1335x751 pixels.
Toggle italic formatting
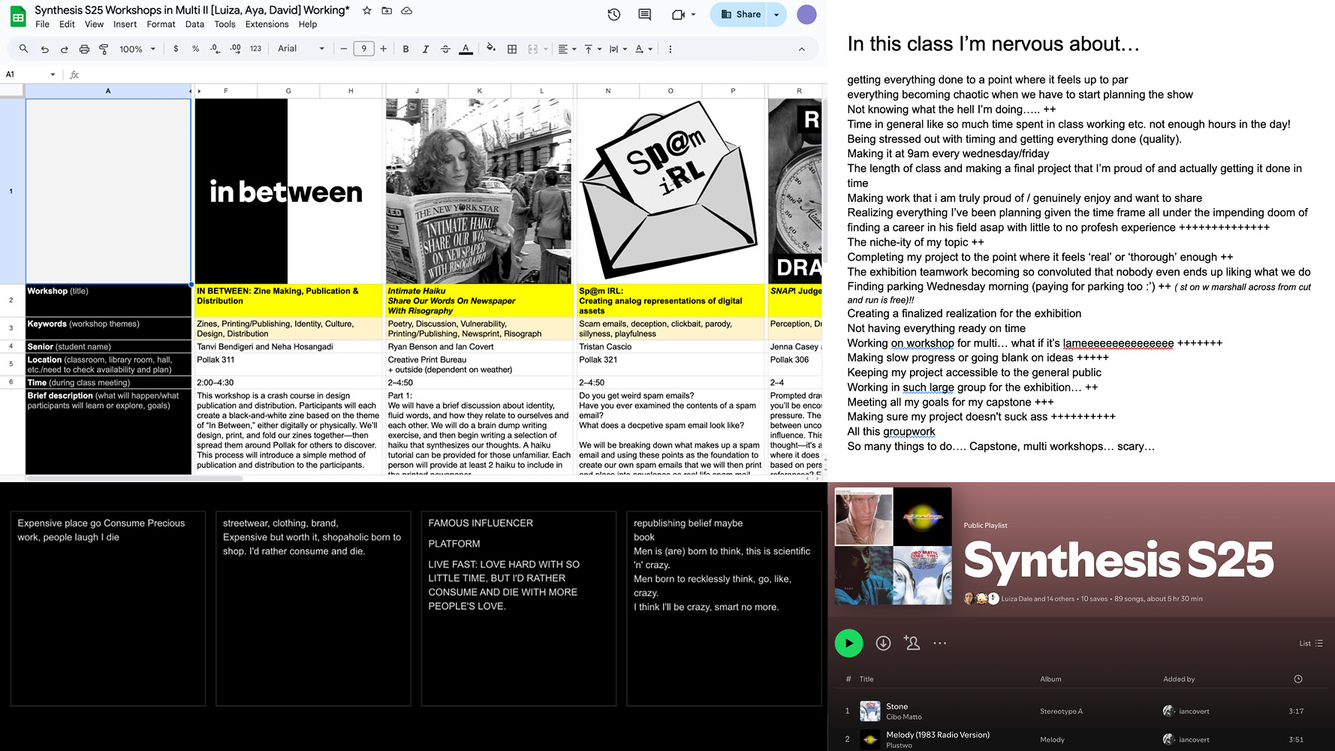pos(426,49)
